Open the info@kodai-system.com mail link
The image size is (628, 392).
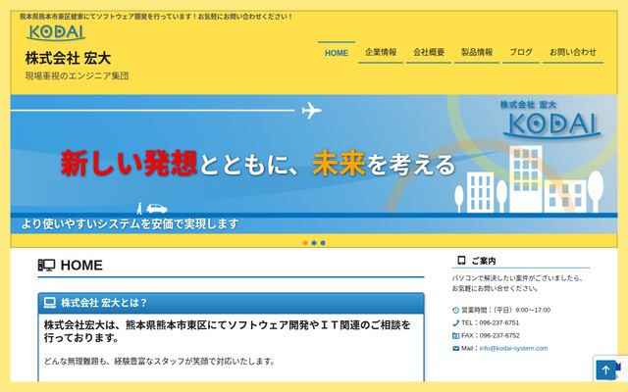coord(513,349)
